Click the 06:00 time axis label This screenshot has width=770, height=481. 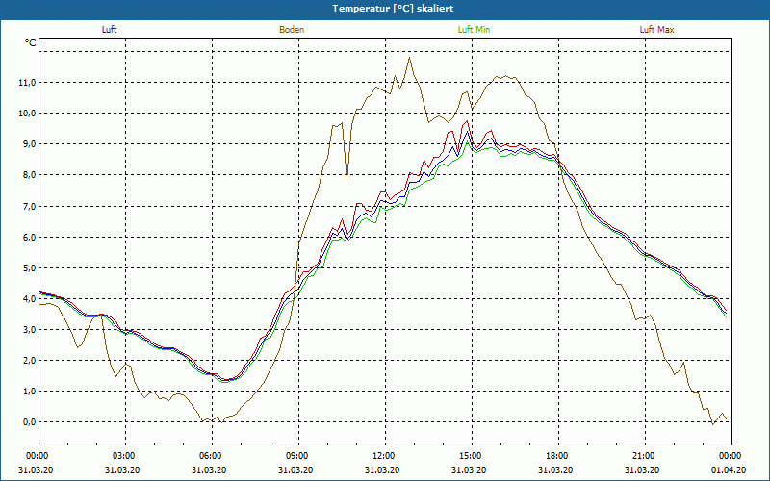[x=210, y=456]
